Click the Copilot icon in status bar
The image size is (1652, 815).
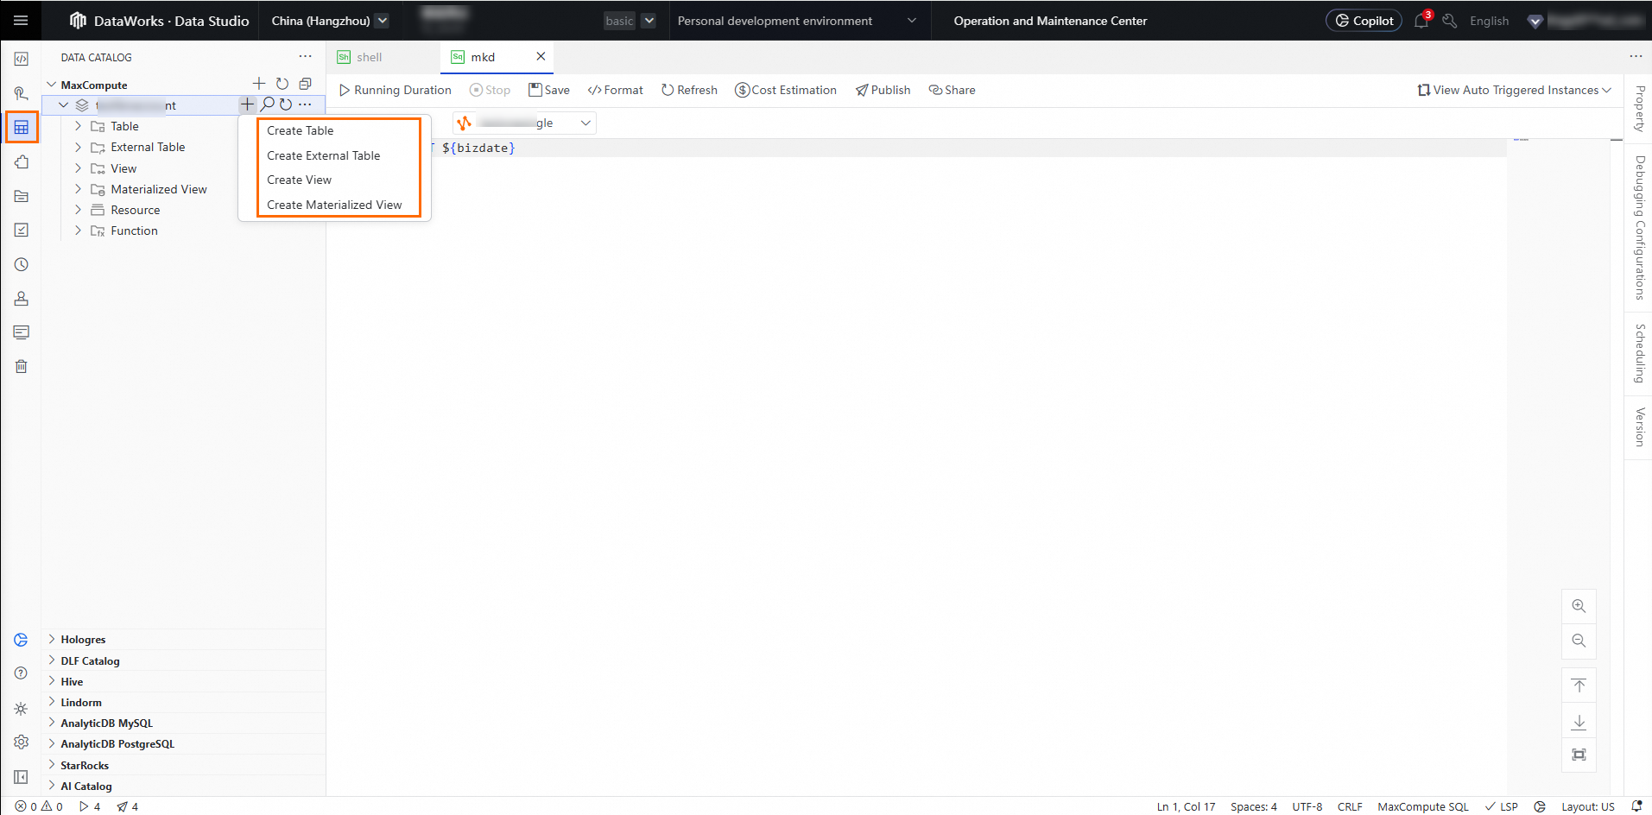coord(1540,806)
